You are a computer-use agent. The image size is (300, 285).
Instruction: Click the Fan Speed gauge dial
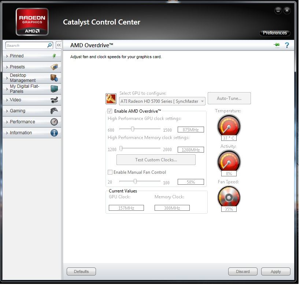(x=229, y=197)
